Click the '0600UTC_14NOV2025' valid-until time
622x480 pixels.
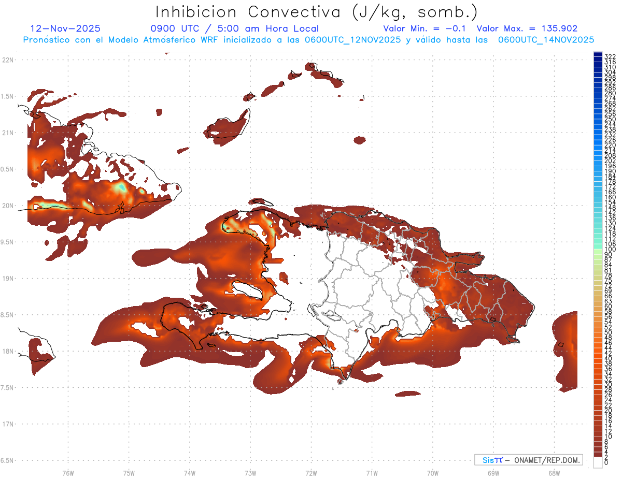546,39
